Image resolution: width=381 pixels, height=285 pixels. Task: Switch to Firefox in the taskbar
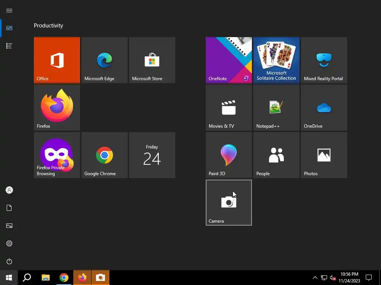tap(82, 278)
